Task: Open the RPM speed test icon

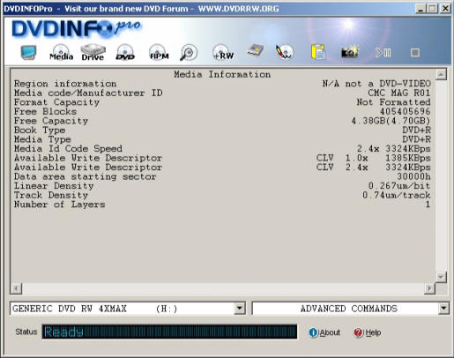Action: point(159,52)
